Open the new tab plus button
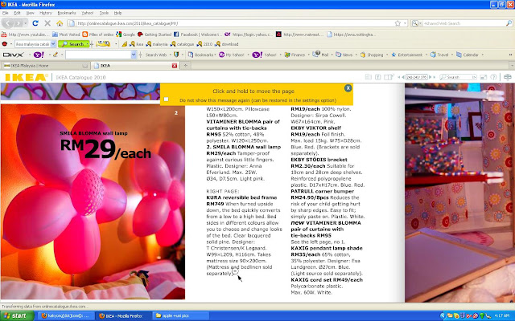Viewport: 515px width, 321px height. pyautogui.click(x=186, y=66)
